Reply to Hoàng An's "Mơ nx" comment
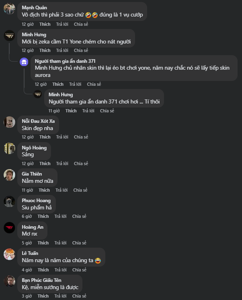 pyautogui.click(x=60, y=243)
